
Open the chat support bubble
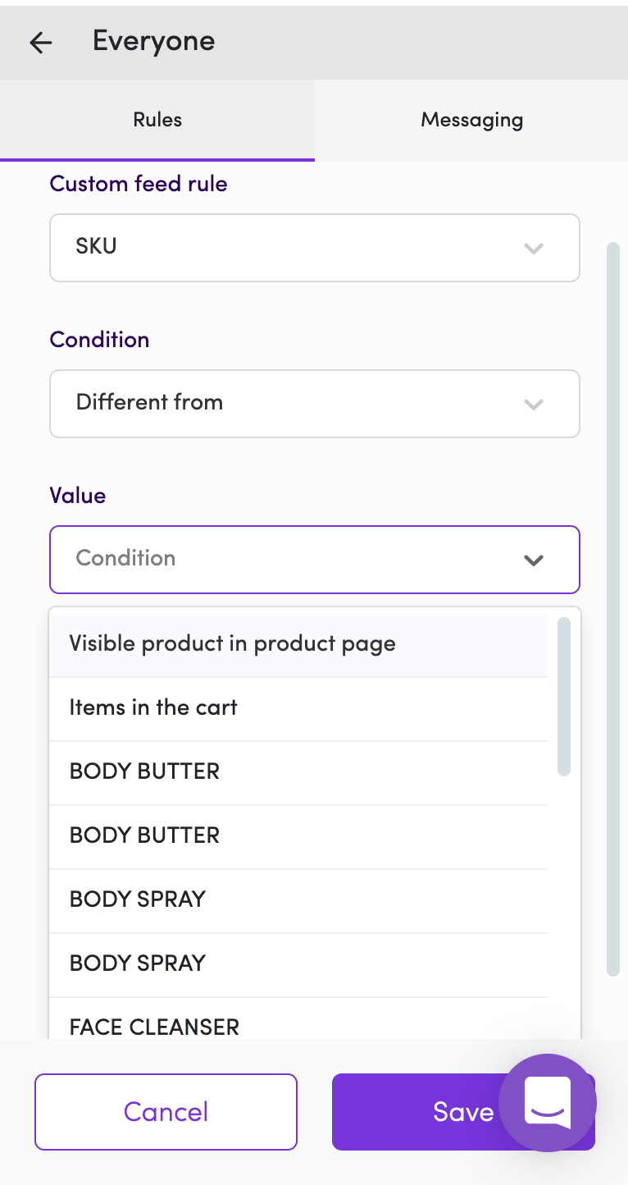(547, 1104)
